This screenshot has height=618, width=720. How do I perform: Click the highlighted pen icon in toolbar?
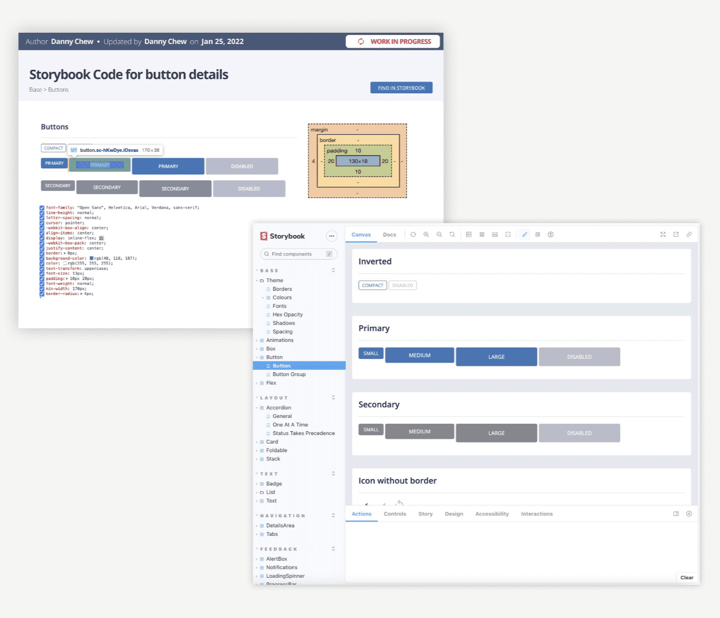pos(525,234)
